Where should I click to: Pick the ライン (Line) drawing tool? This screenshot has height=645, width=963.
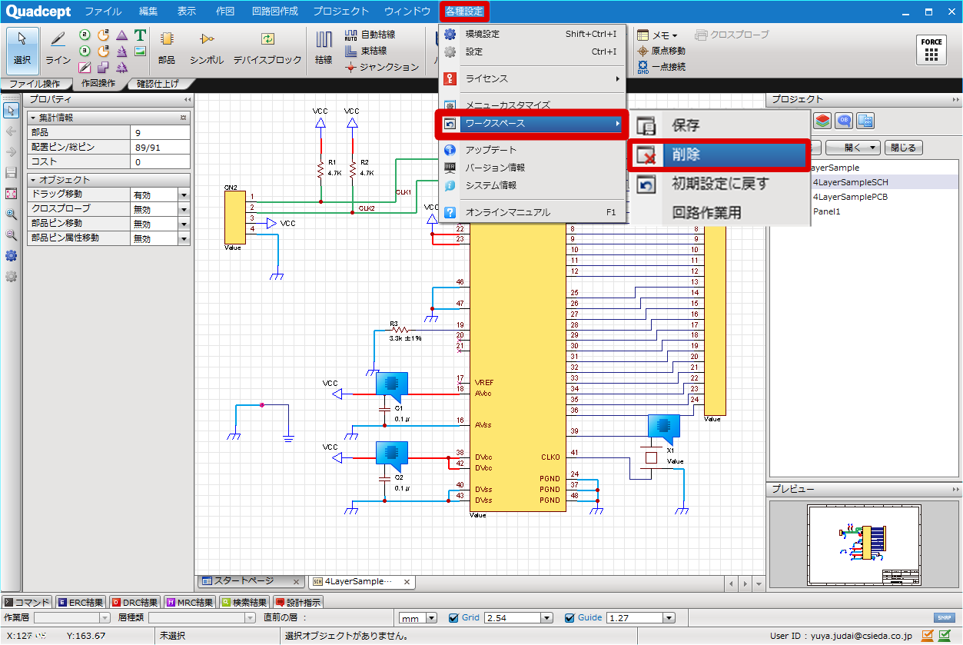pos(58,48)
